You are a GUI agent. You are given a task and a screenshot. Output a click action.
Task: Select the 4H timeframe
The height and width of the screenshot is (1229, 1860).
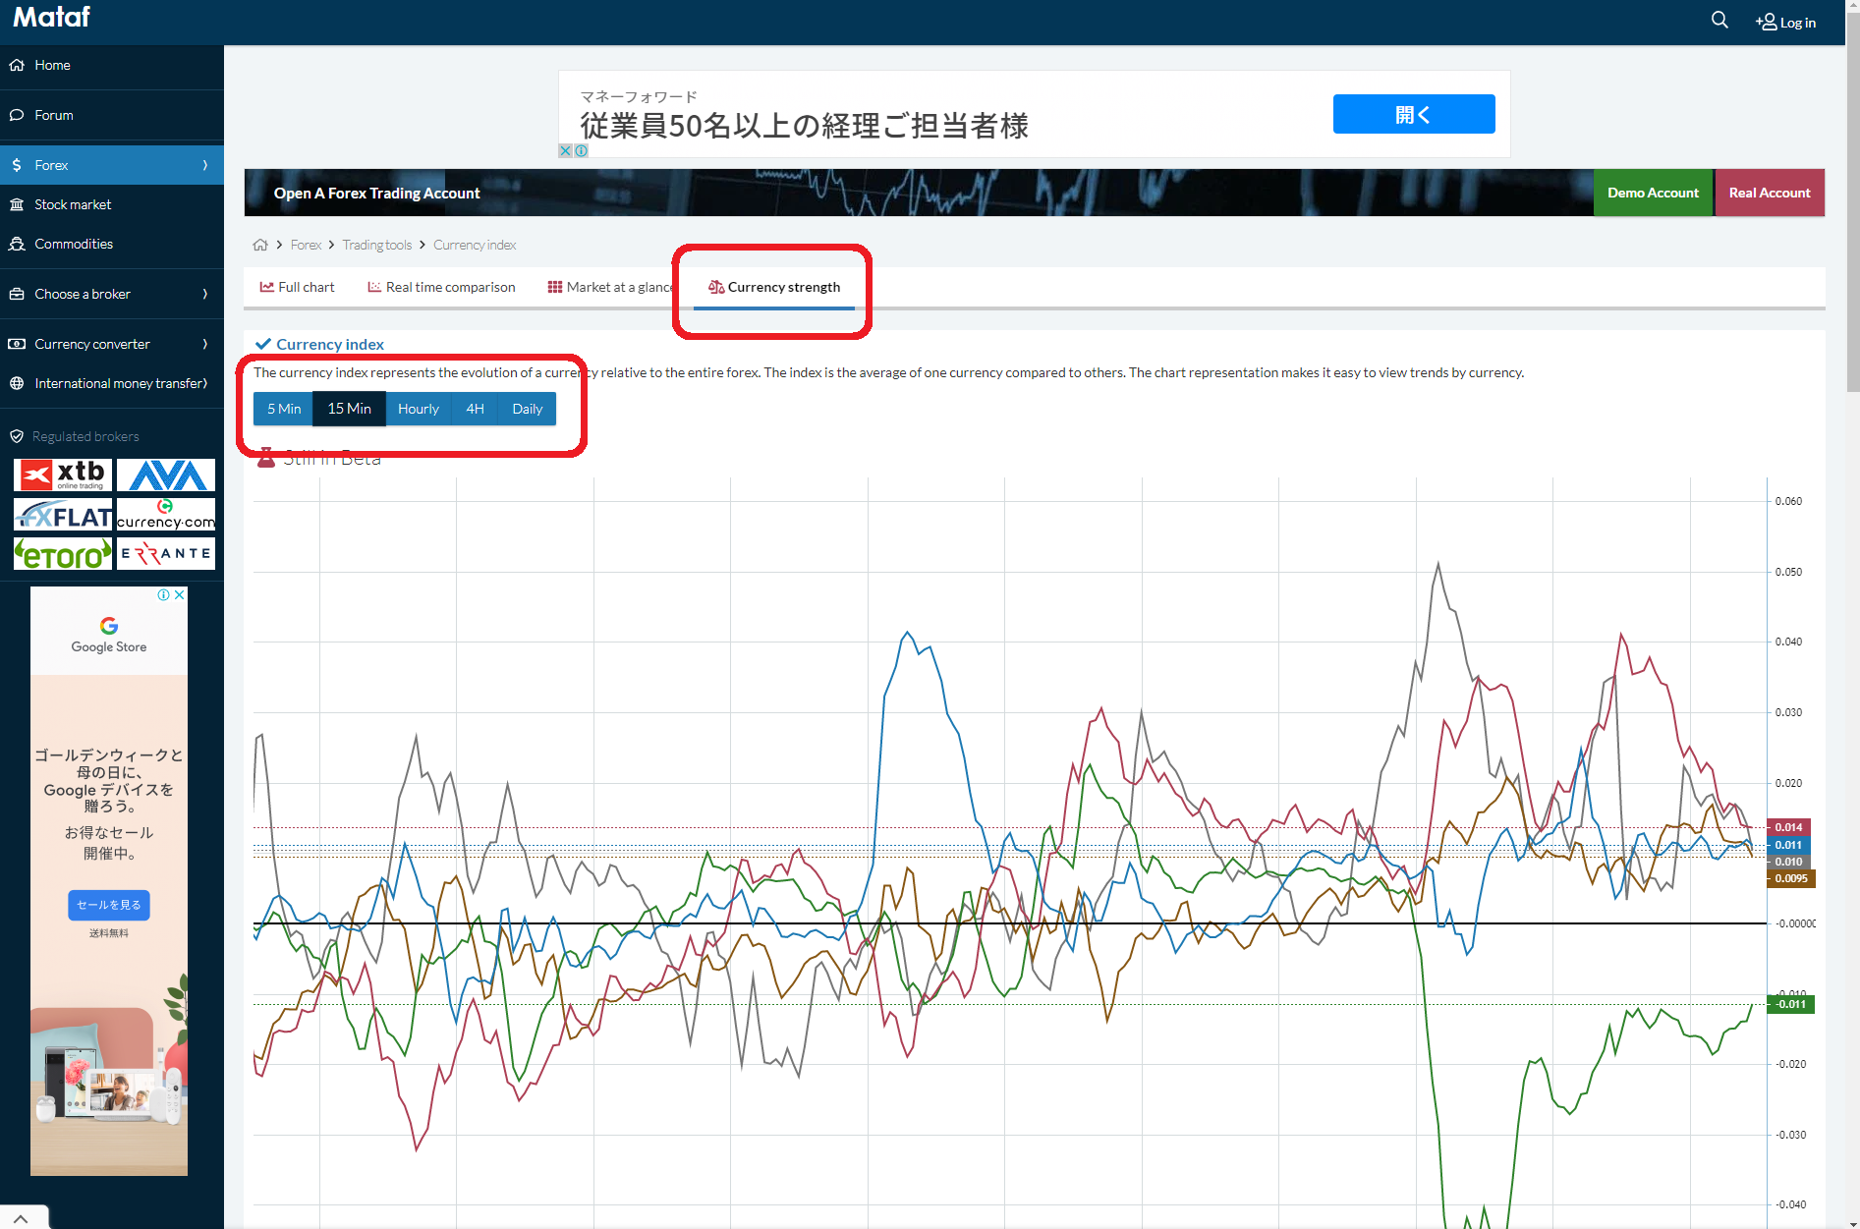pyautogui.click(x=475, y=409)
